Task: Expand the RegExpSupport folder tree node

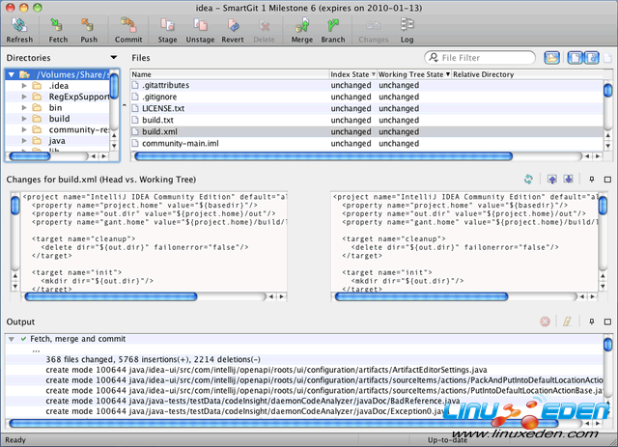Action: [24, 97]
